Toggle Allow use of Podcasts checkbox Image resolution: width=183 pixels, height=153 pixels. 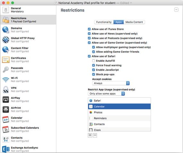pos(89,38)
